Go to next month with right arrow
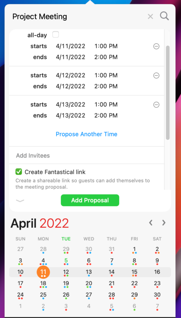Viewport: 181px width, 318px height. click(x=164, y=223)
